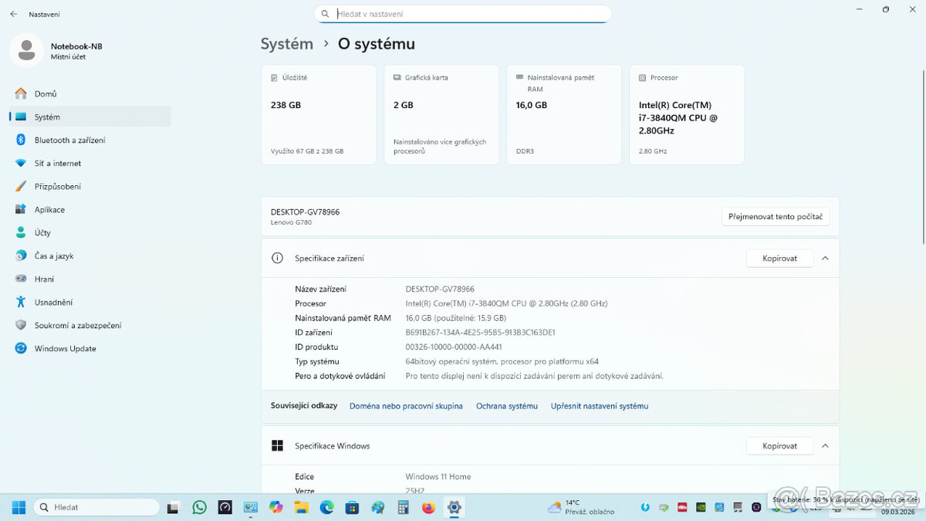Open the Procesor info card
This screenshot has height=521, width=926.
687,114
